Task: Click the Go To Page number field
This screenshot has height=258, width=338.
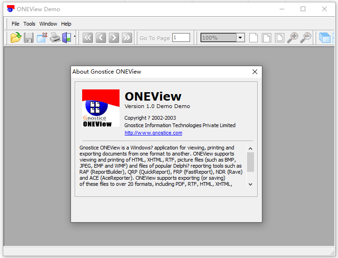Action: [x=181, y=38]
